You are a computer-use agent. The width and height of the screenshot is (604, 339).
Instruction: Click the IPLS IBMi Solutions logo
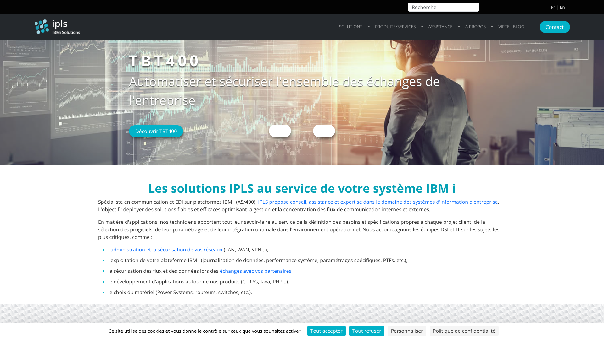click(57, 27)
